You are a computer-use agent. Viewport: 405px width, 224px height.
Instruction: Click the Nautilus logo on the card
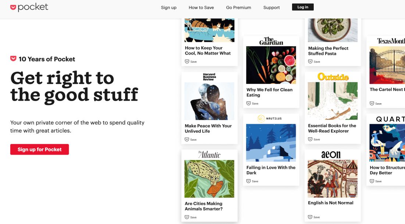click(x=270, y=119)
